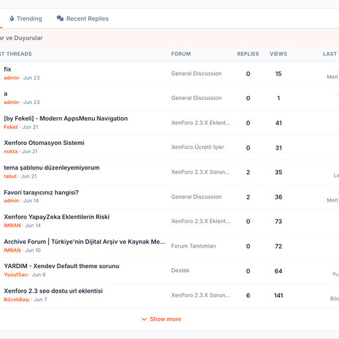Open the thread titled fix
The image size is (339, 339).
pyautogui.click(x=7, y=70)
